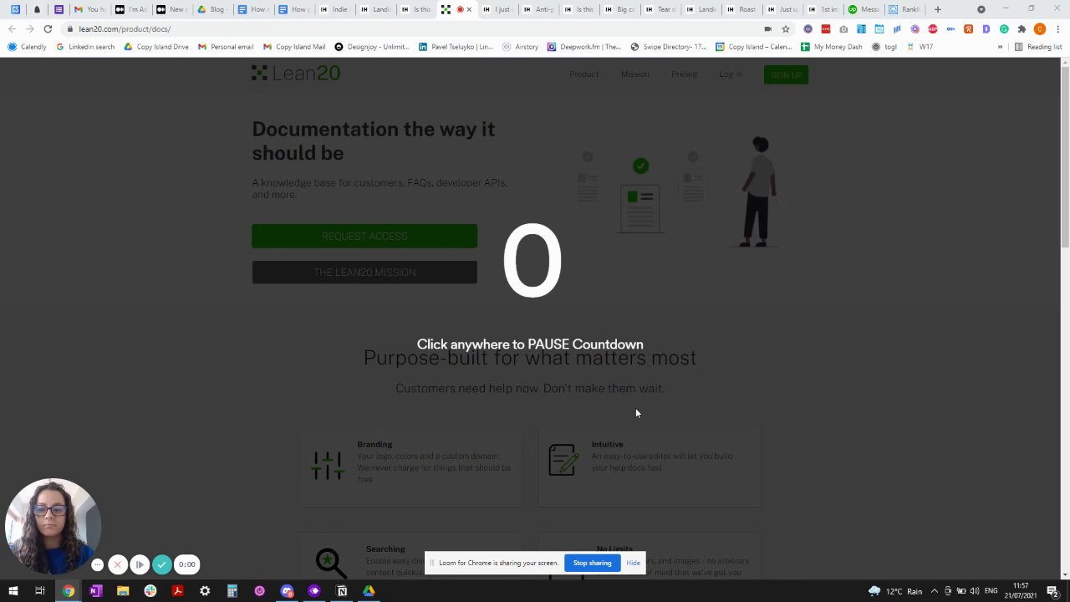Open Task View on the taskbar
The image size is (1070, 602).
click(x=39, y=591)
